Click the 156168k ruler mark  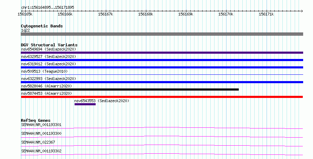(x=146, y=14)
